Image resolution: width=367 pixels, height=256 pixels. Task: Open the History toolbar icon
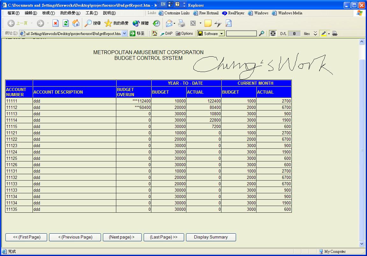156,23
